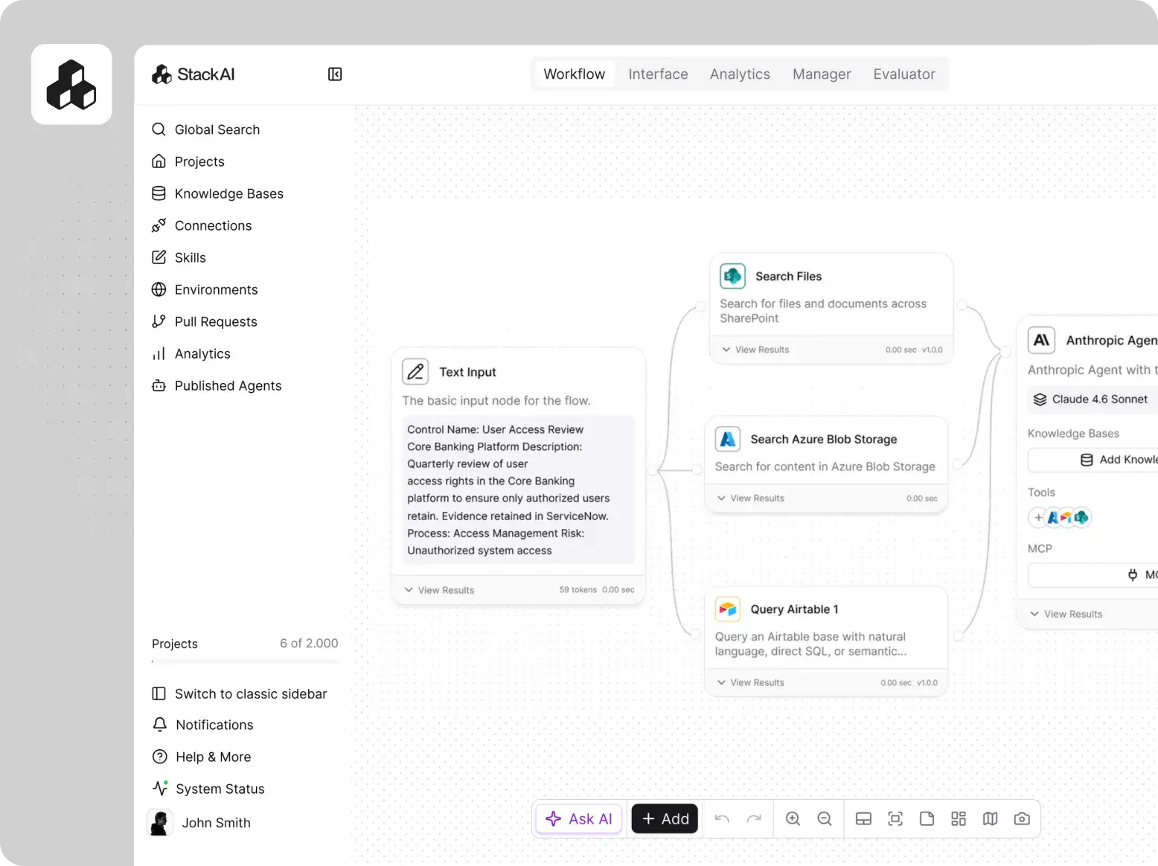
Task: Click Add Knowledge Base on the agent node
Action: coord(1093,460)
